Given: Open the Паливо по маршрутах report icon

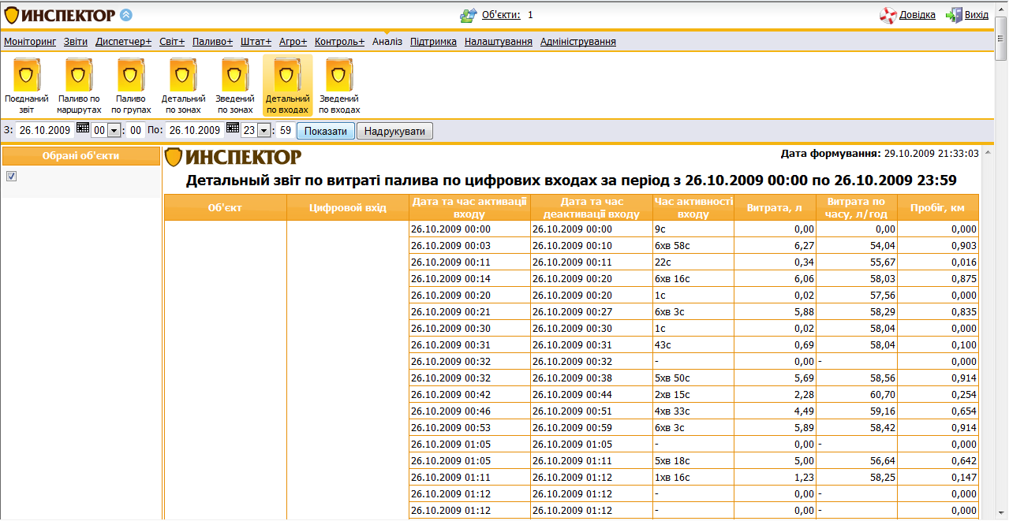Looking at the screenshot, I should [x=79, y=74].
